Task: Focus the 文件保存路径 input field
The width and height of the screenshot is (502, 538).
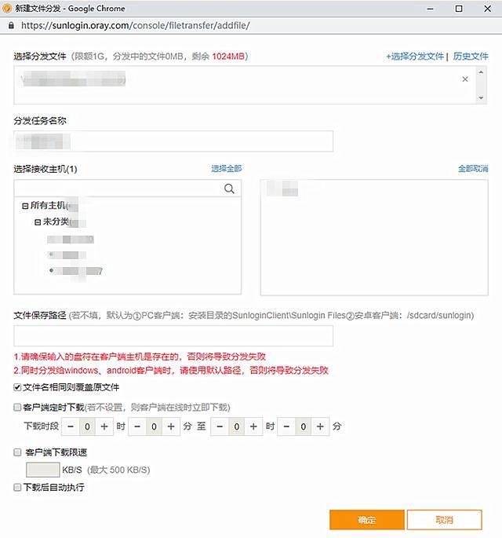Action: pyautogui.click(x=173, y=336)
